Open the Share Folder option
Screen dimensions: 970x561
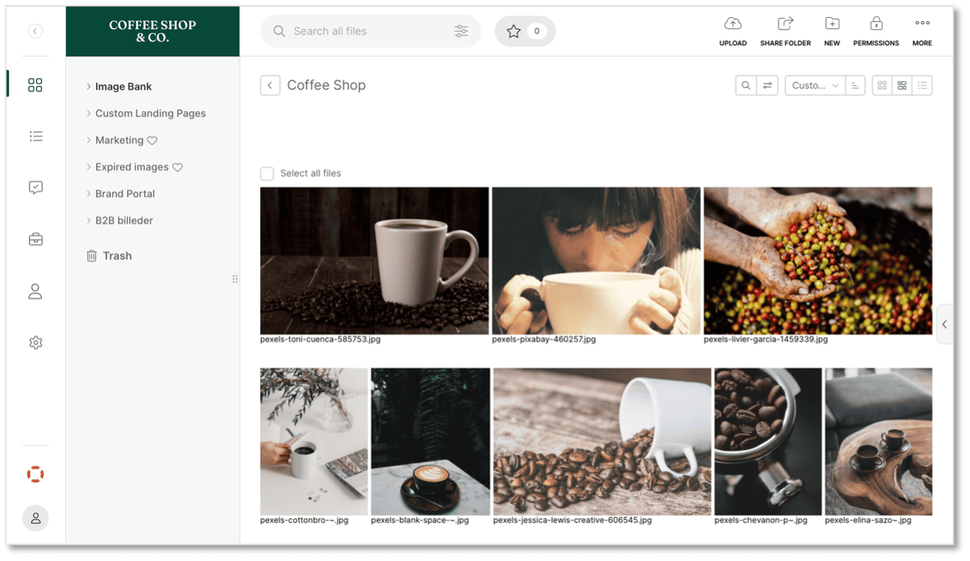[x=785, y=25]
